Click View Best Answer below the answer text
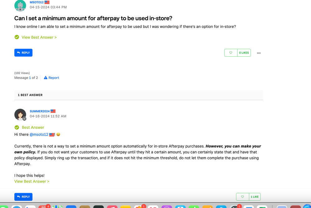 click(x=32, y=181)
